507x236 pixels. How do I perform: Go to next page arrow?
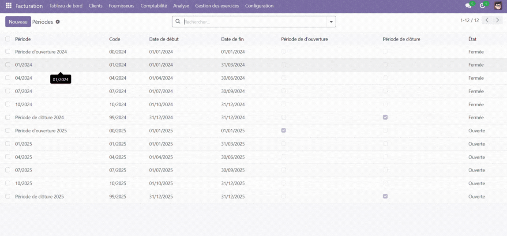coord(498,20)
